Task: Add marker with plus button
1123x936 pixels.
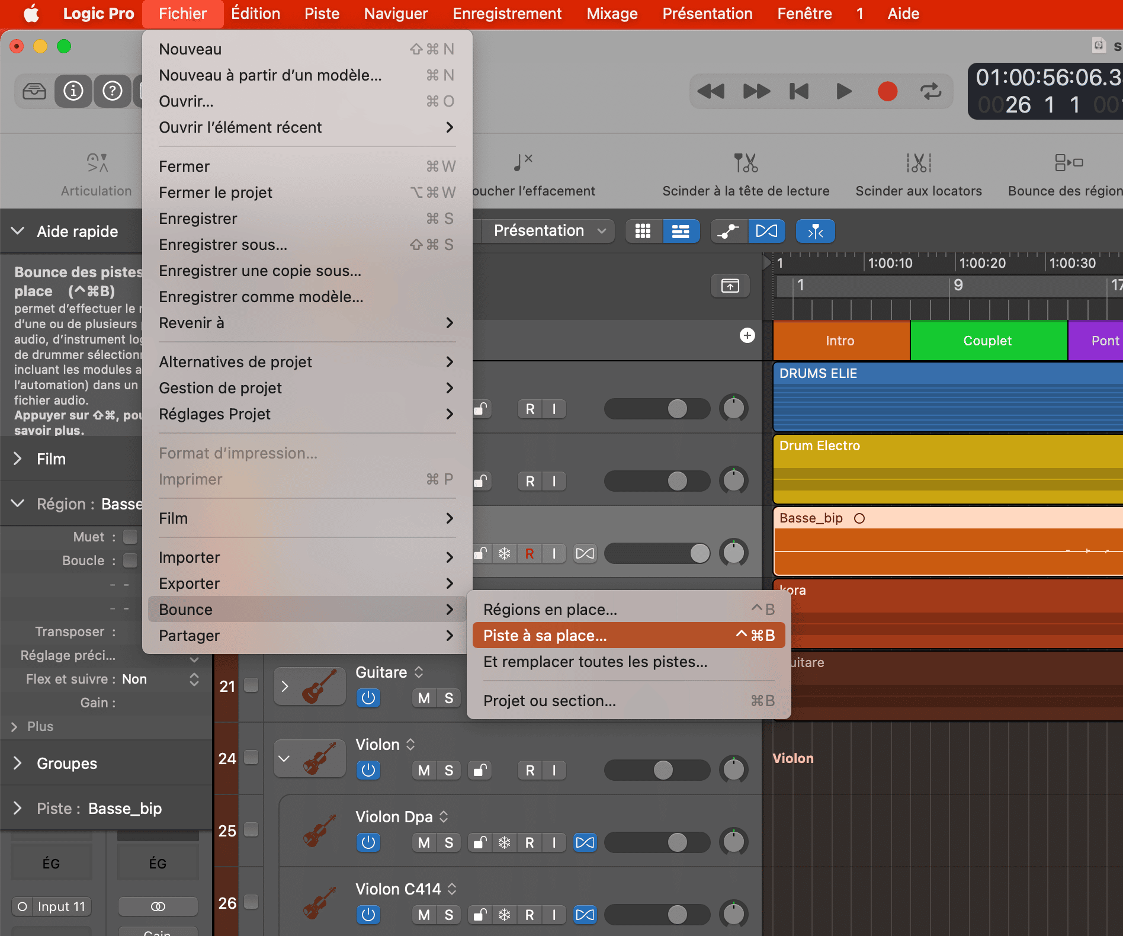Action: [x=747, y=335]
